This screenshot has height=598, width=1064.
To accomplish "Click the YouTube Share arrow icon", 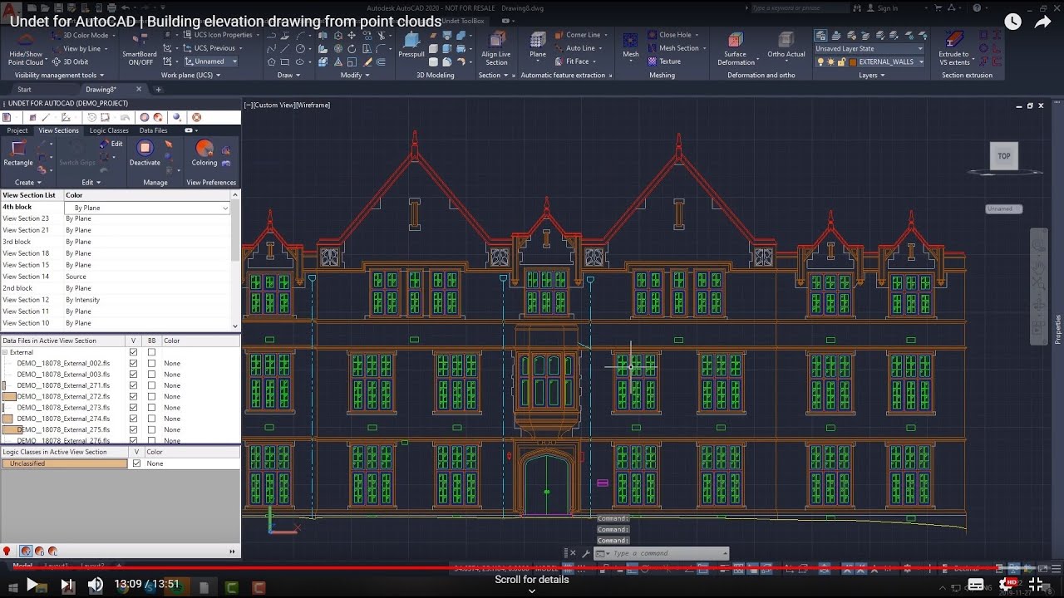I will (x=1043, y=22).
